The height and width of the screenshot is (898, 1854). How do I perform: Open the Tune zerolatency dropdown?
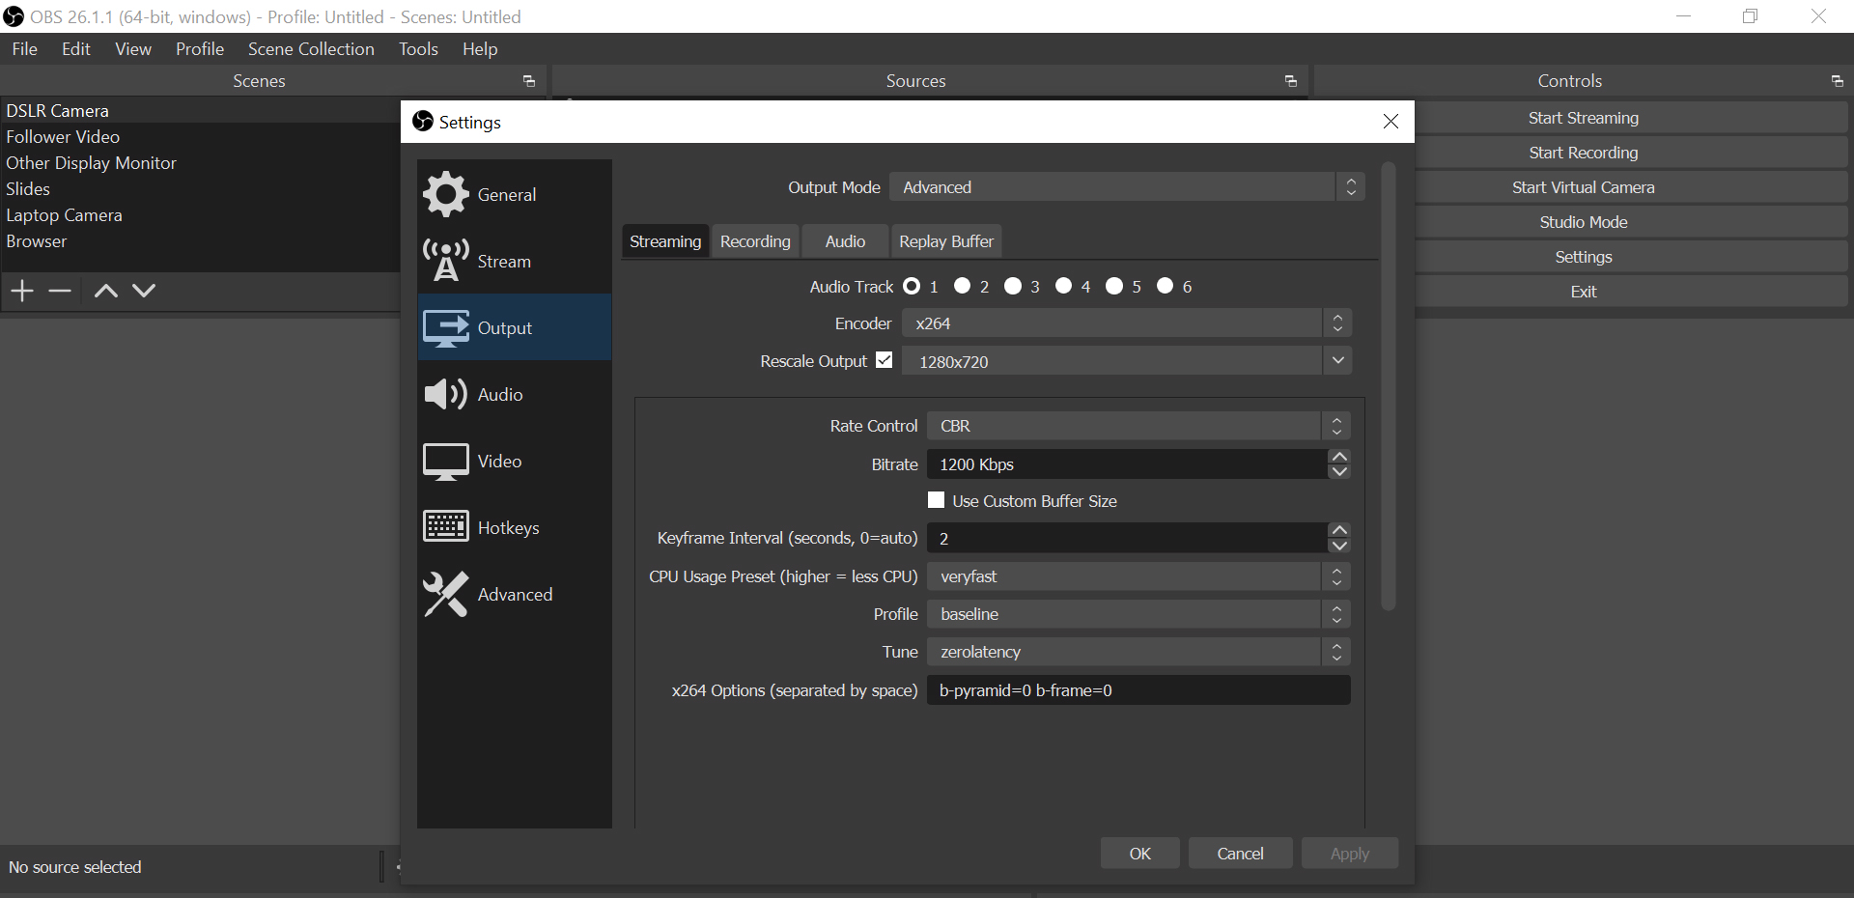coord(1138,652)
